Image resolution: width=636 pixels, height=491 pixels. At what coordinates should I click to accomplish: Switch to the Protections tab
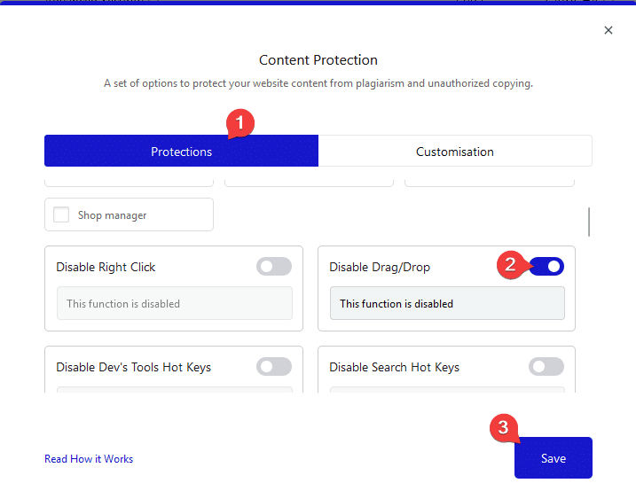(181, 152)
